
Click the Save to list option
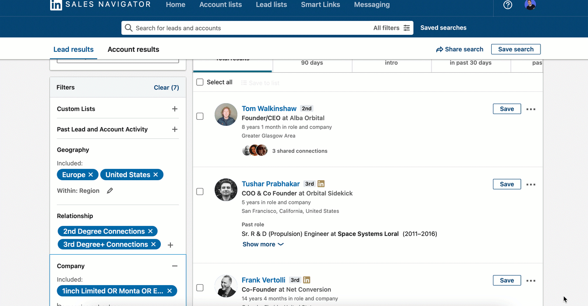click(x=260, y=83)
